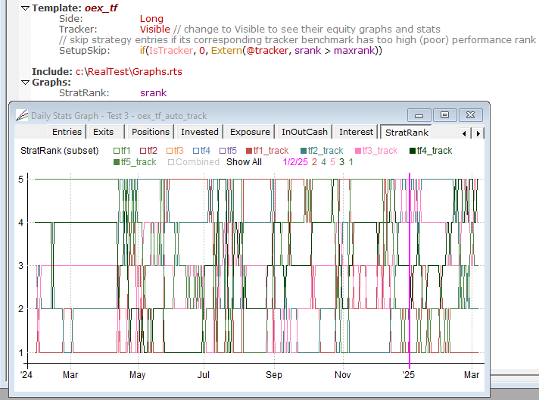Viewport: 539px width, 400px height.
Task: Toggle the Combined series checkbox
Action: tap(171, 162)
